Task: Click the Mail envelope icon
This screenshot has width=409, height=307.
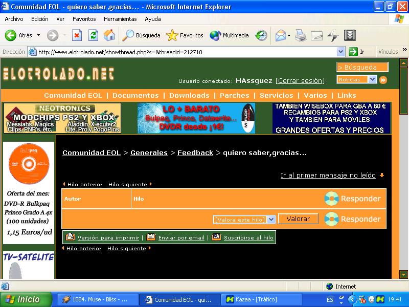Action: click(281, 35)
